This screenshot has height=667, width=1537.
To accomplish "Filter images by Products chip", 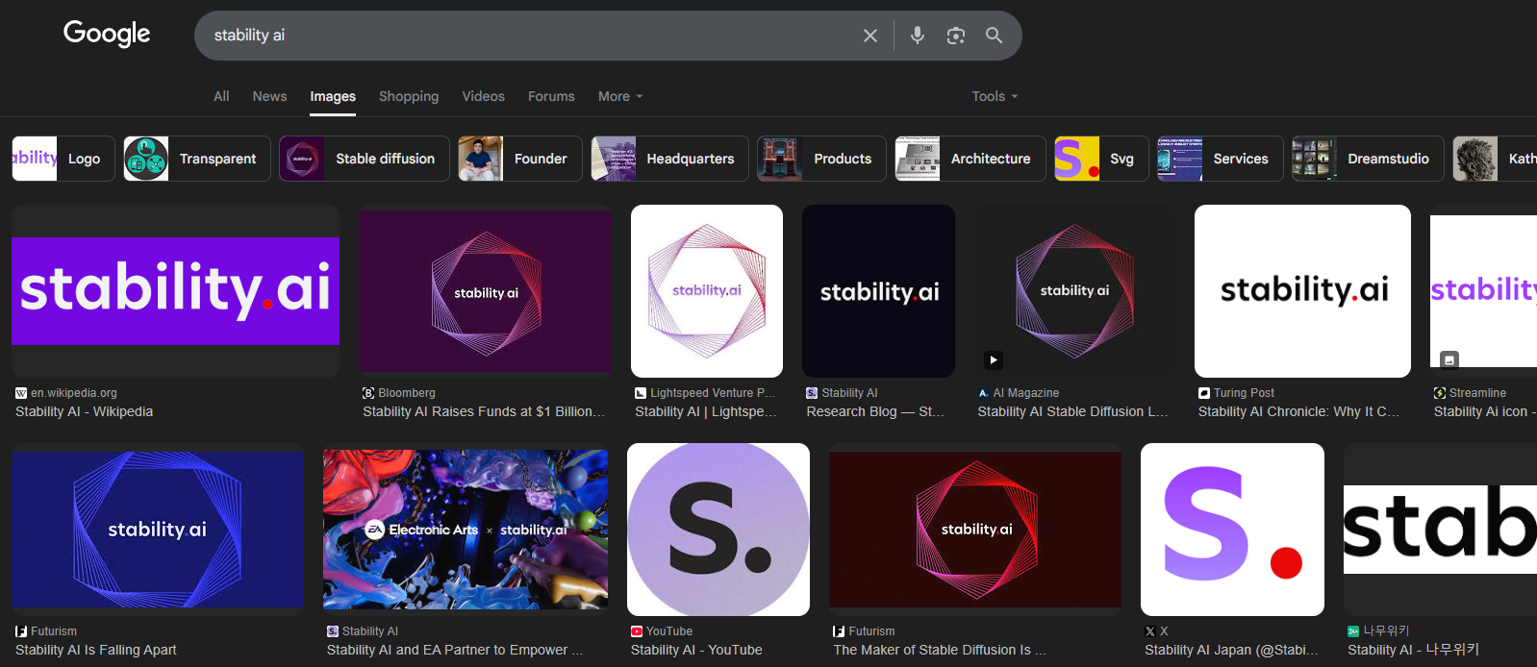I will tap(821, 159).
